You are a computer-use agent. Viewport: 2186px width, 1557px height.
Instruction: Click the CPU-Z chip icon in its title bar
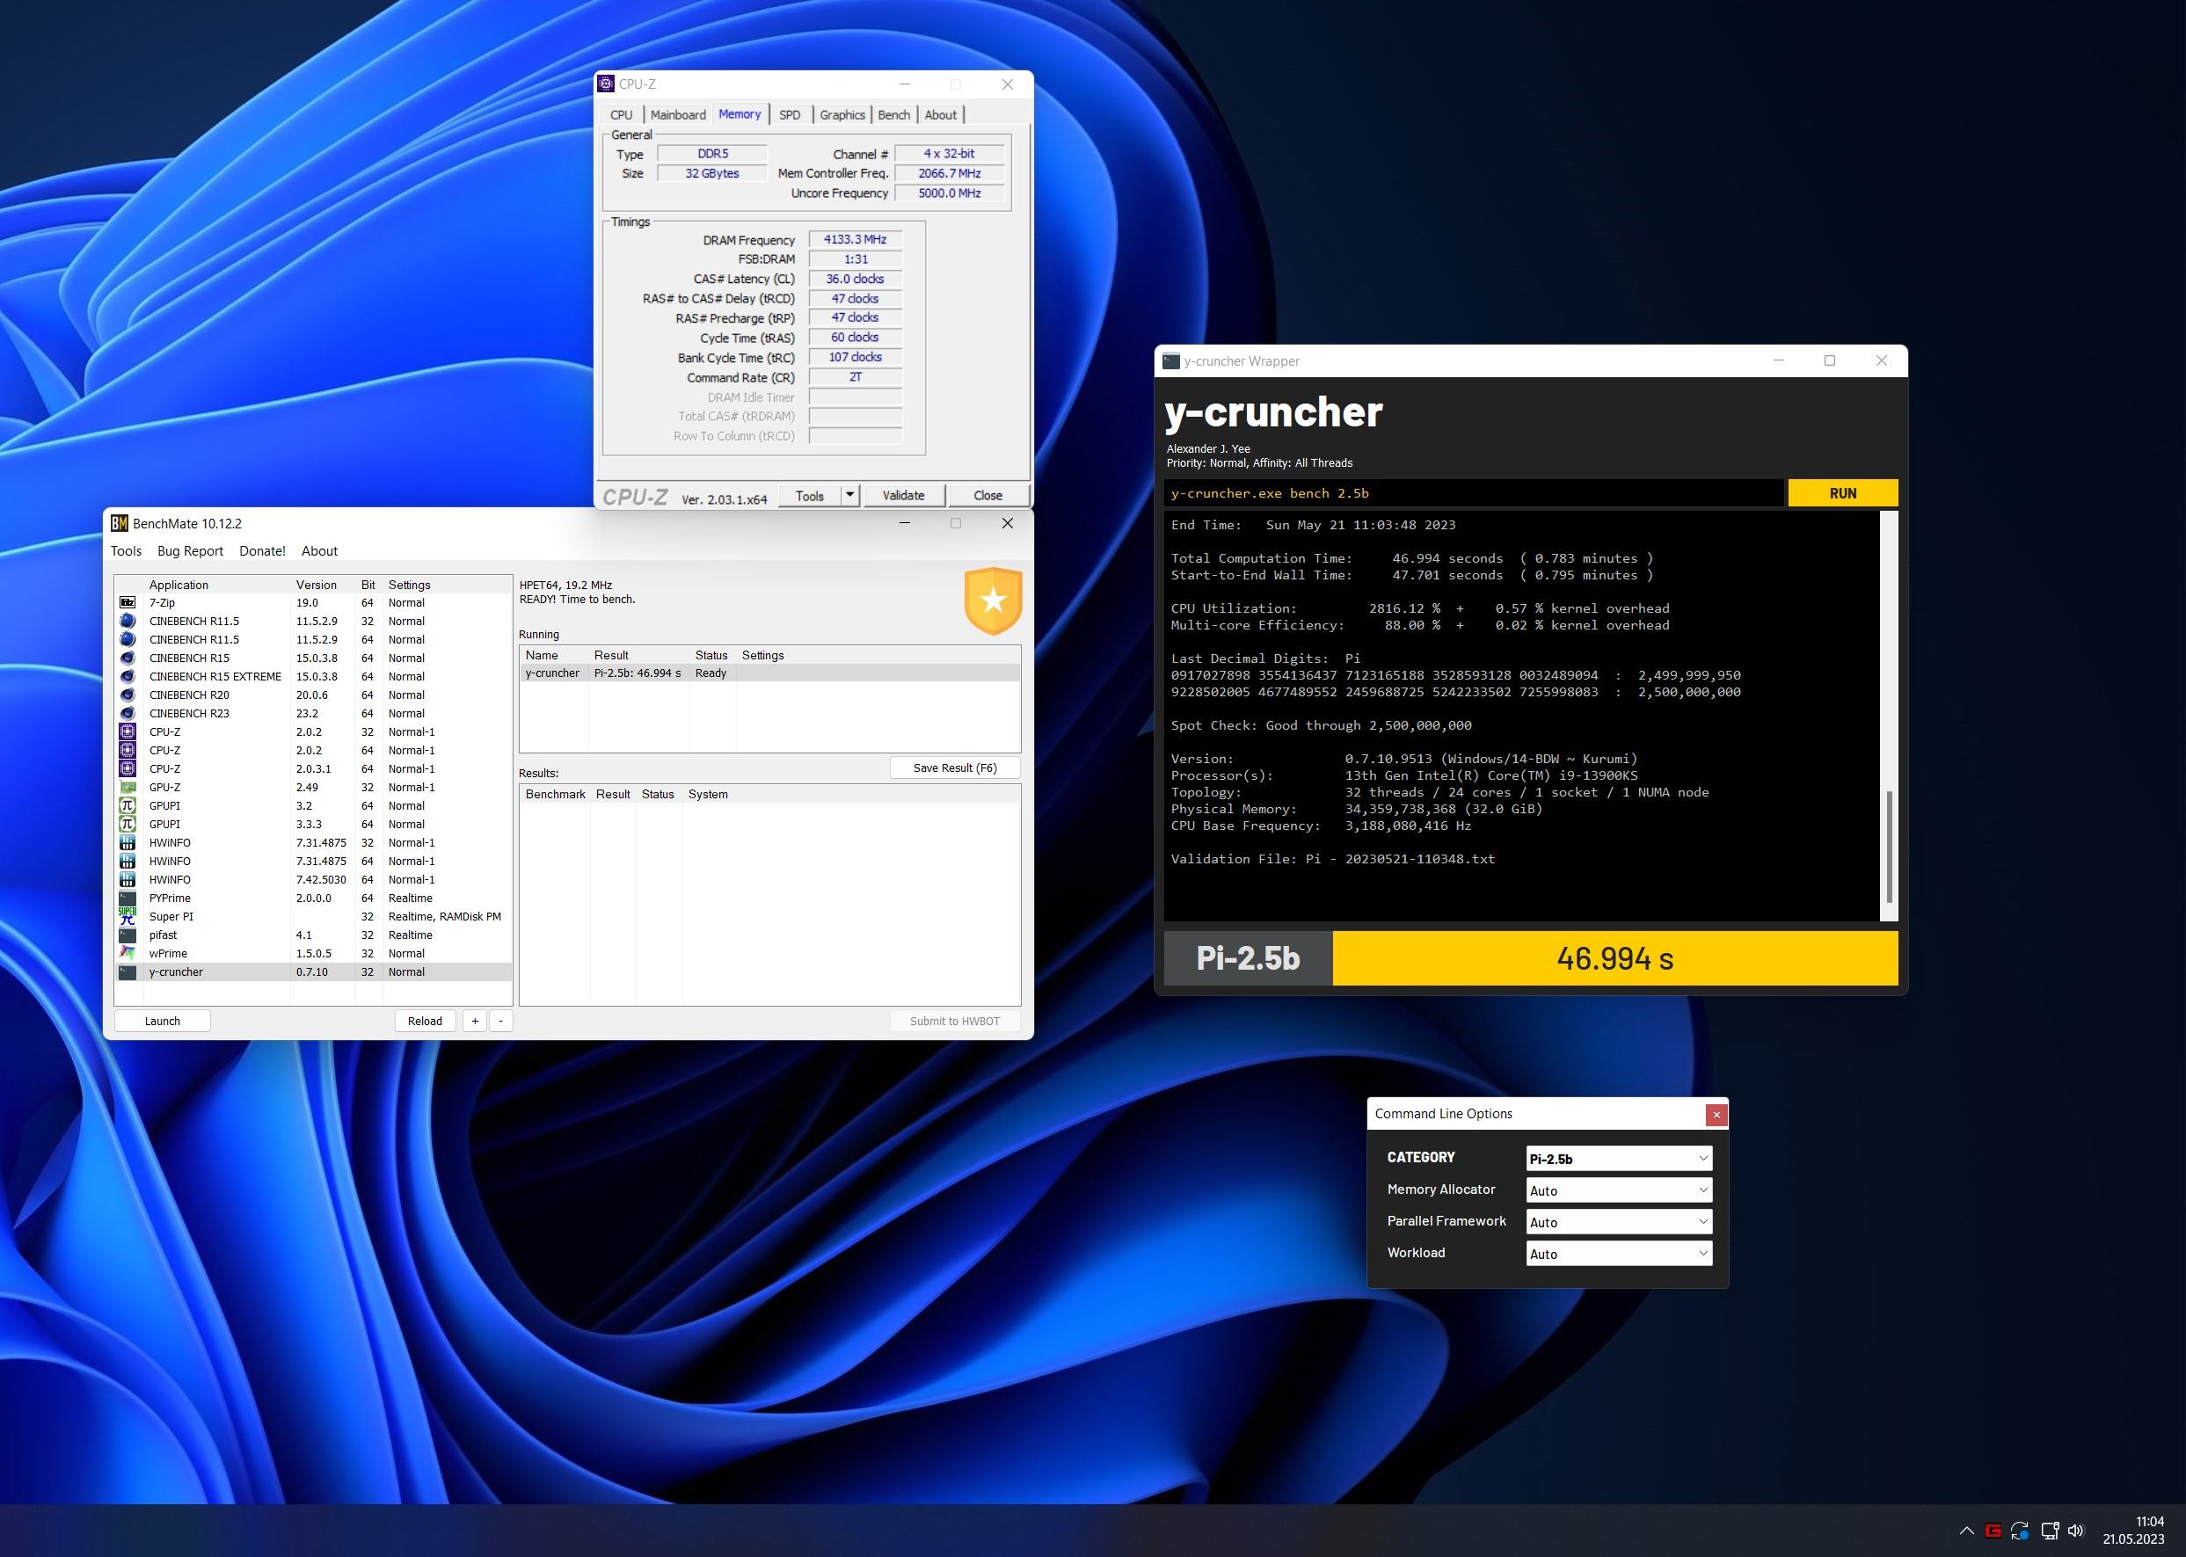tap(606, 84)
